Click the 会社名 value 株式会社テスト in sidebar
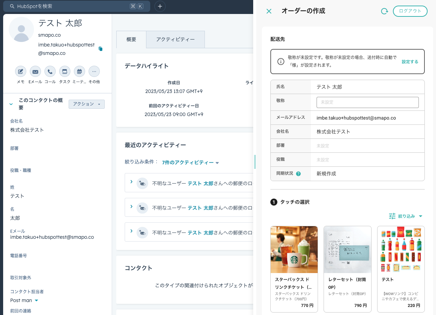Screen dimensions: 436x315 click(27, 130)
